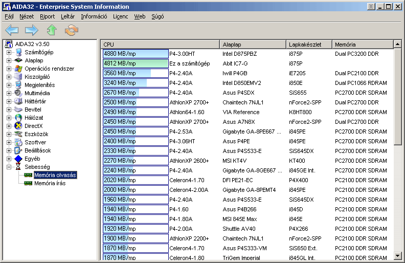This screenshot has width=405, height=263.
Task: Click the scroll down arrow of results list
Action: pos(398,256)
